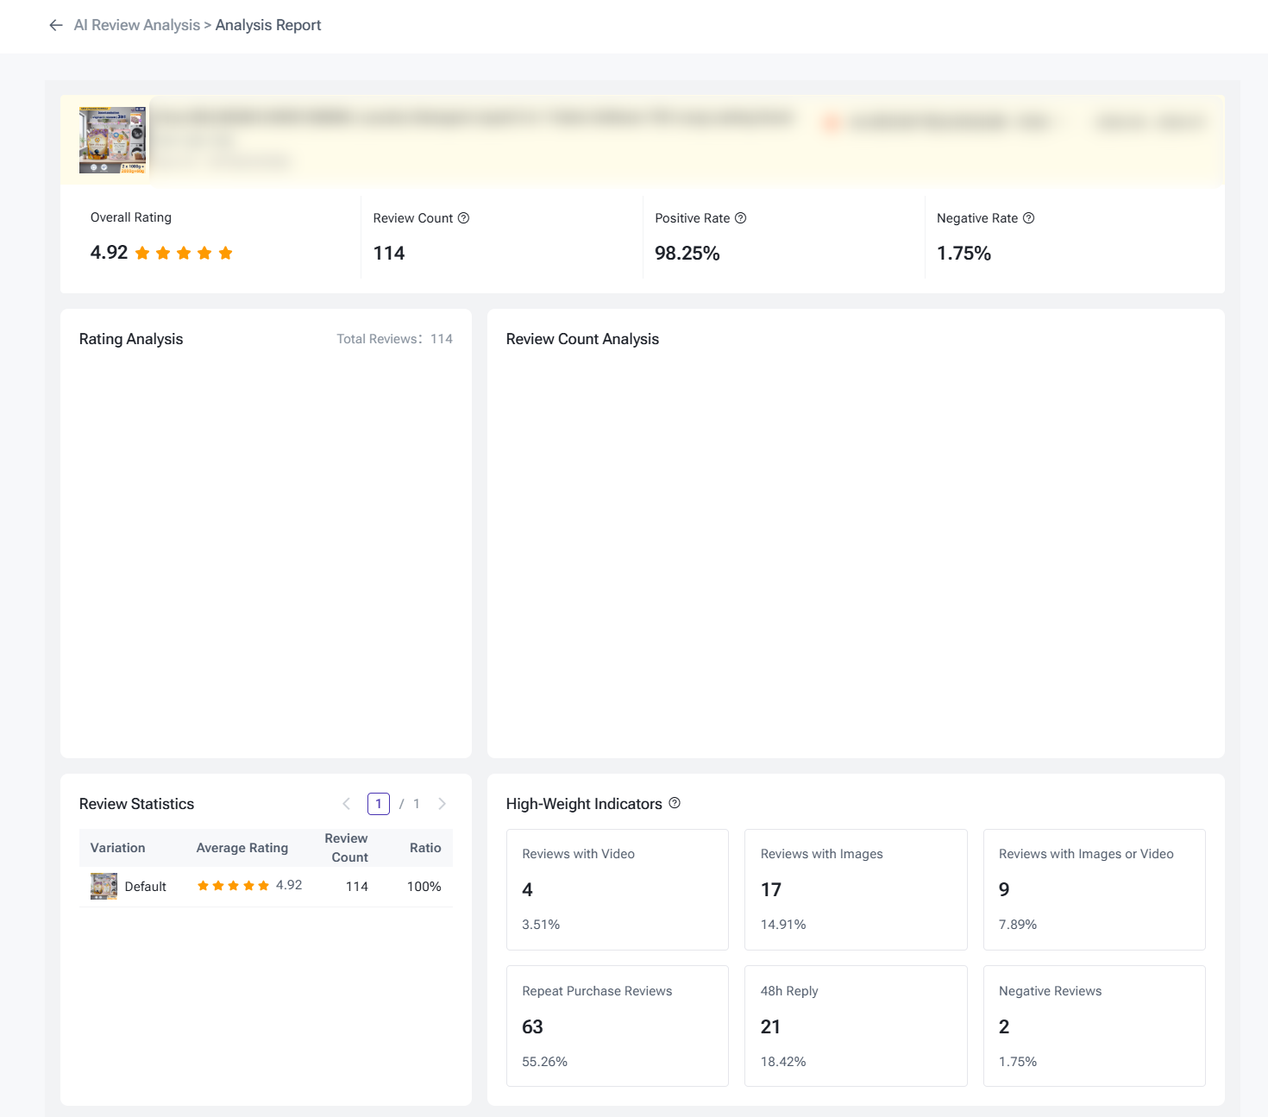Open the Negative Reviews card
Screen dimensions: 1268x1117
point(1095,1026)
